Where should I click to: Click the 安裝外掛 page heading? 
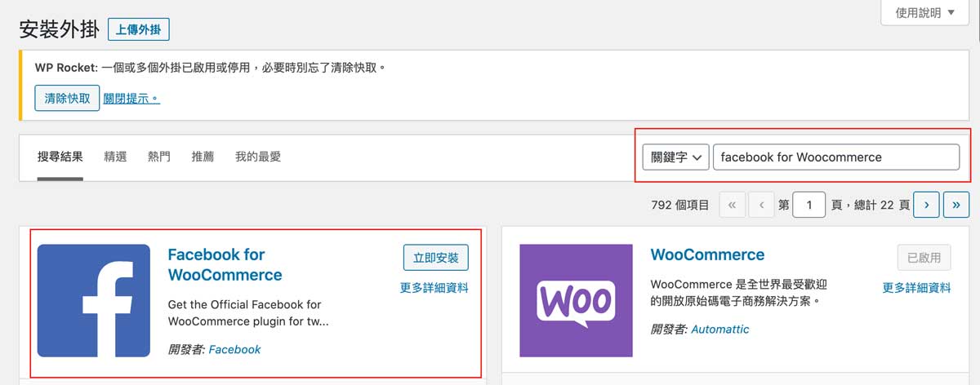point(59,30)
